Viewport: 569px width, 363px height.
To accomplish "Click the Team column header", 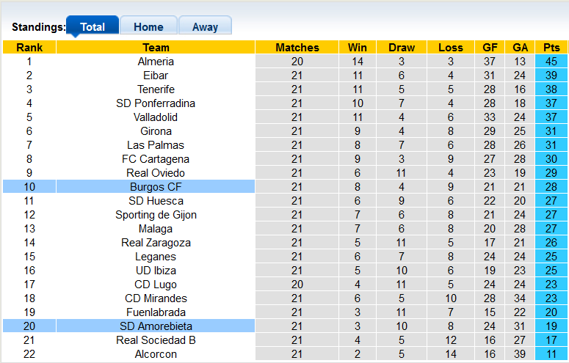I will [156, 48].
